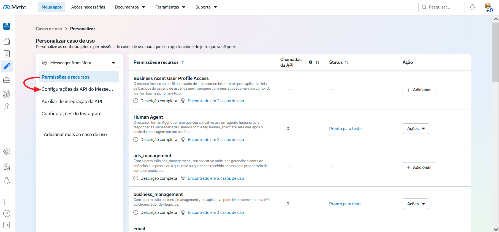Expand the Documentos menu
Image resolution: width=499 pixels, height=232 pixels.
pos(130,7)
